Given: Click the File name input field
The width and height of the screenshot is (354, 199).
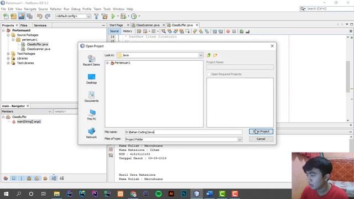Looking at the screenshot, I should coord(183,132).
